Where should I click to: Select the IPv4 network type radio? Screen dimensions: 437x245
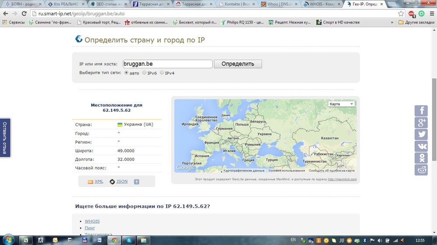(x=162, y=72)
